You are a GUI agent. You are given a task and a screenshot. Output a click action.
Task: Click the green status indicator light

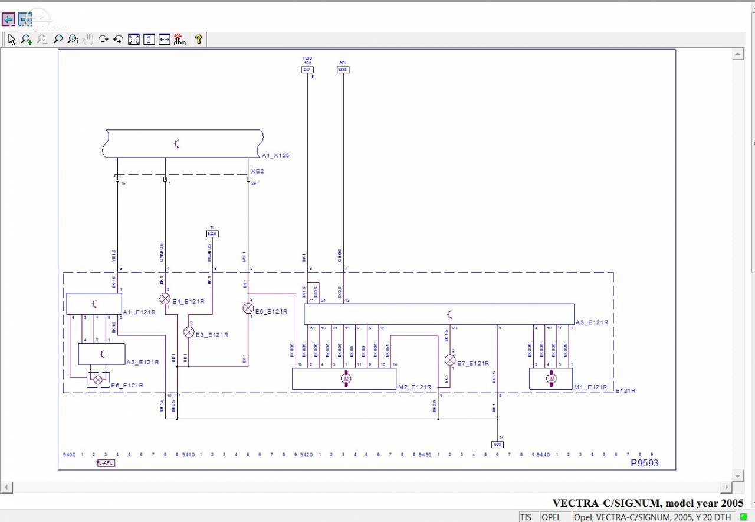point(743,517)
